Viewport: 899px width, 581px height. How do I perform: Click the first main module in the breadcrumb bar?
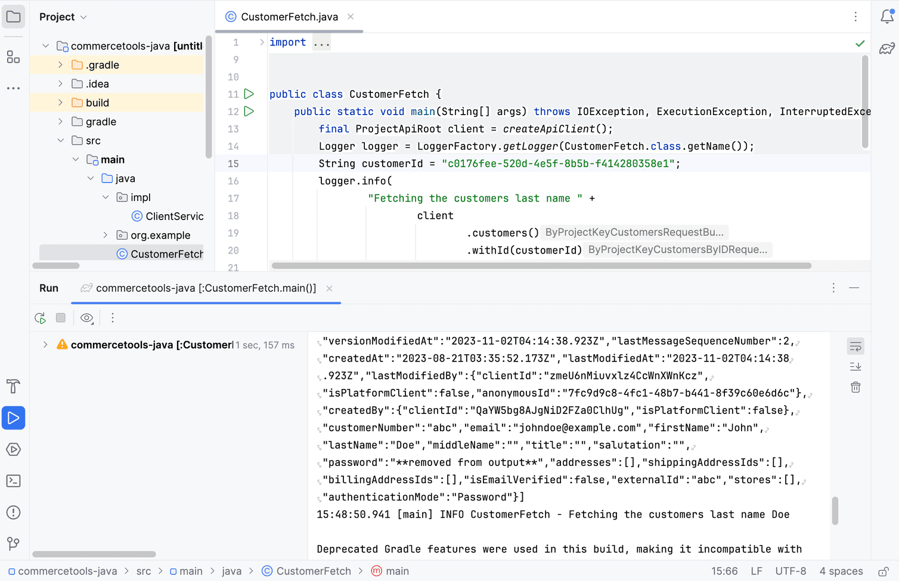click(186, 571)
